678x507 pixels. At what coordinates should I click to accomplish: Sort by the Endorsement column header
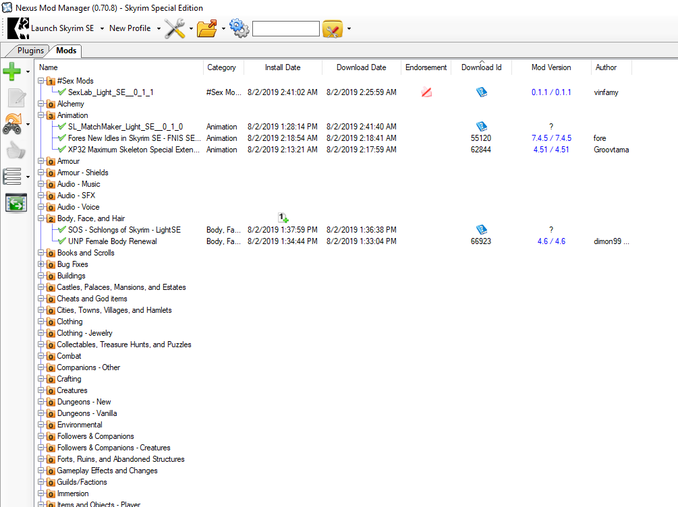426,67
